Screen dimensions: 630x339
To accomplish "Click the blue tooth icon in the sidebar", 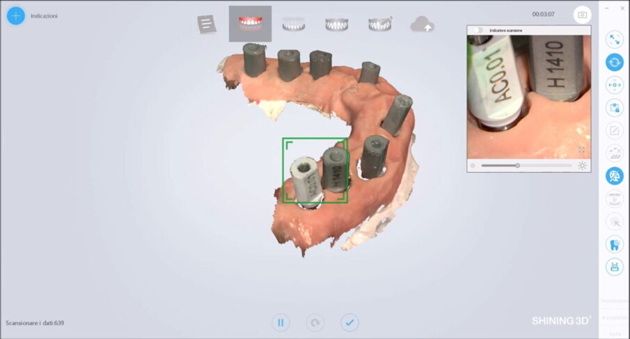I will [614, 244].
